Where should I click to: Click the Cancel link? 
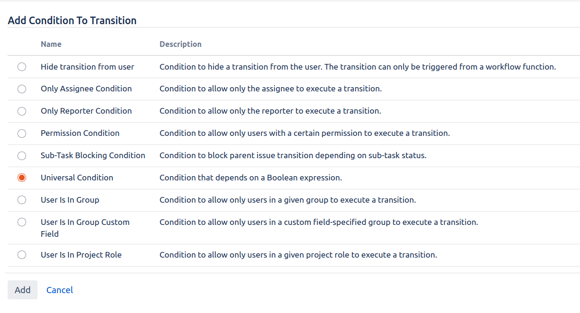[59, 289]
